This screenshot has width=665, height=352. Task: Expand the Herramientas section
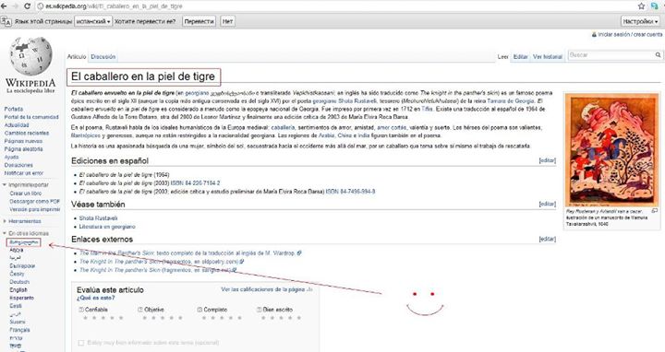[x=5, y=221]
